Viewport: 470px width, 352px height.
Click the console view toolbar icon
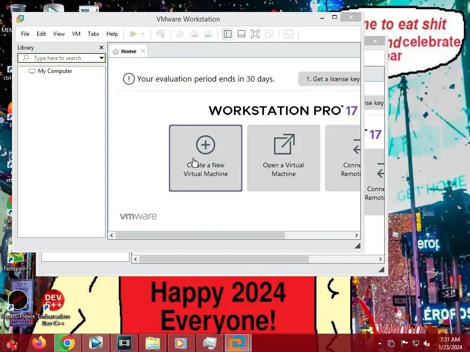(289, 34)
